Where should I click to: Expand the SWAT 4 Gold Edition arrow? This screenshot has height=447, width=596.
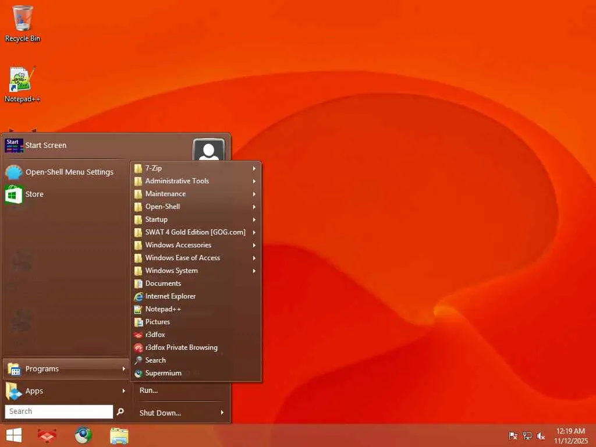coord(254,232)
